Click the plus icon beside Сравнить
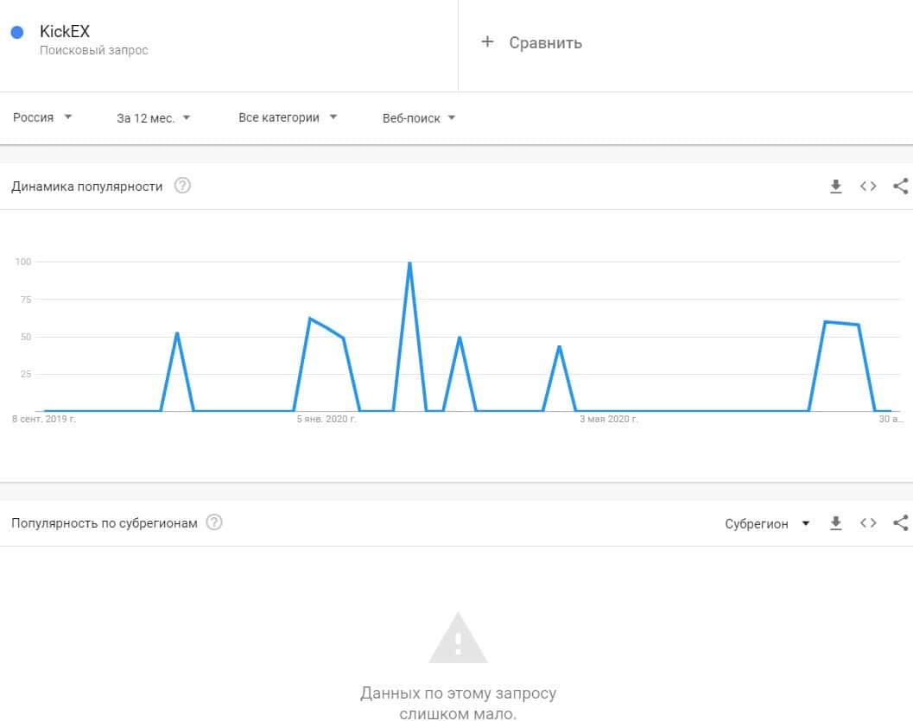The width and height of the screenshot is (913, 721). click(x=487, y=42)
